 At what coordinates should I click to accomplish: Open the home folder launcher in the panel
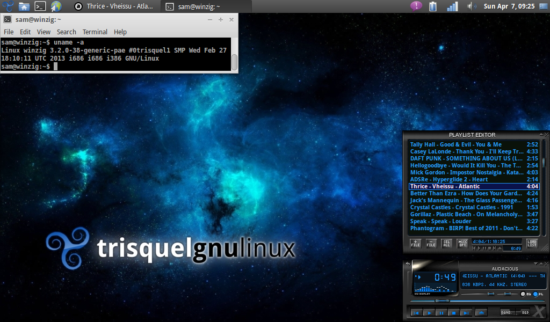click(x=24, y=6)
